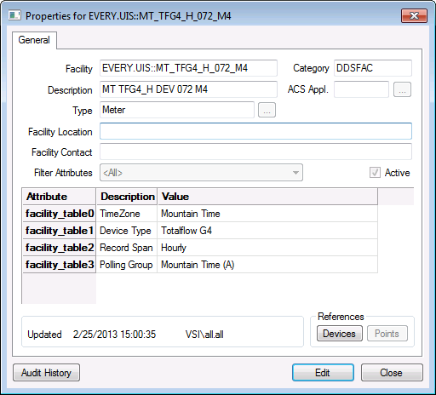
Task: Click the Mountain Time (A) value cell
Action: pyautogui.click(x=267, y=265)
